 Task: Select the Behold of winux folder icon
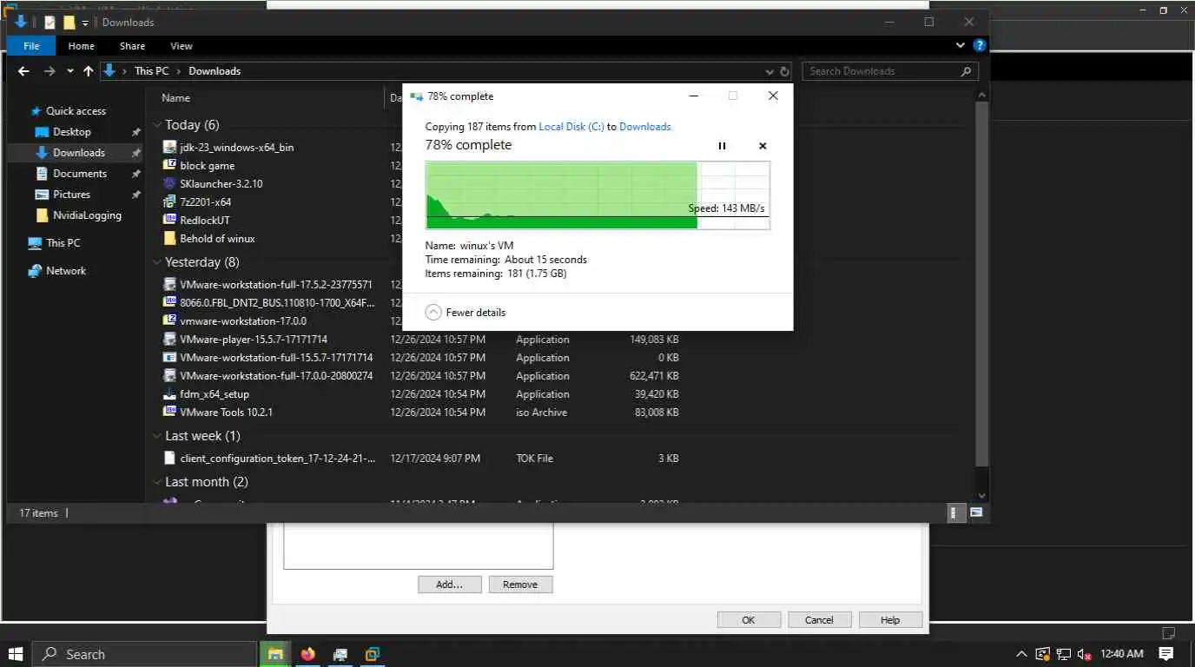point(170,238)
